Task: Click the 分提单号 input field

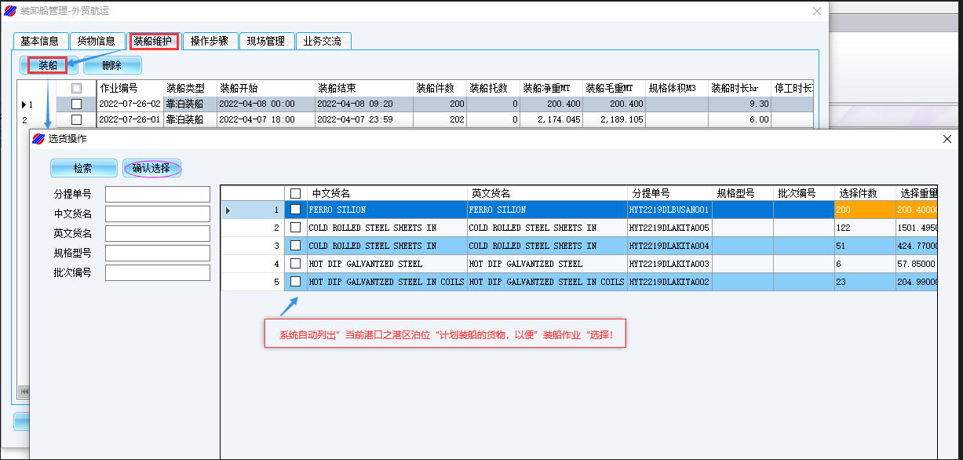Action: pos(158,194)
